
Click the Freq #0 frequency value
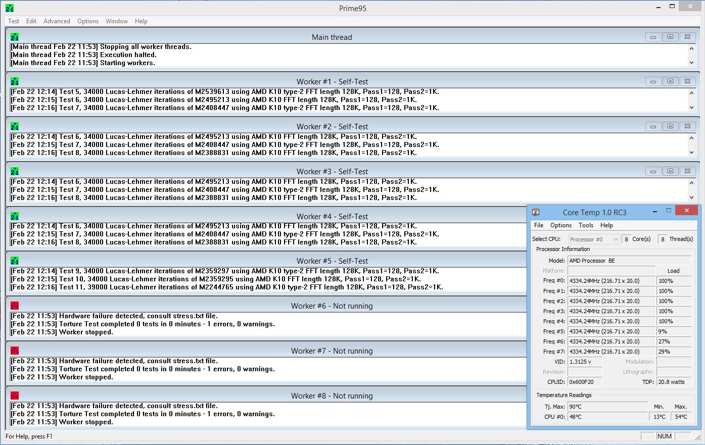coord(611,281)
